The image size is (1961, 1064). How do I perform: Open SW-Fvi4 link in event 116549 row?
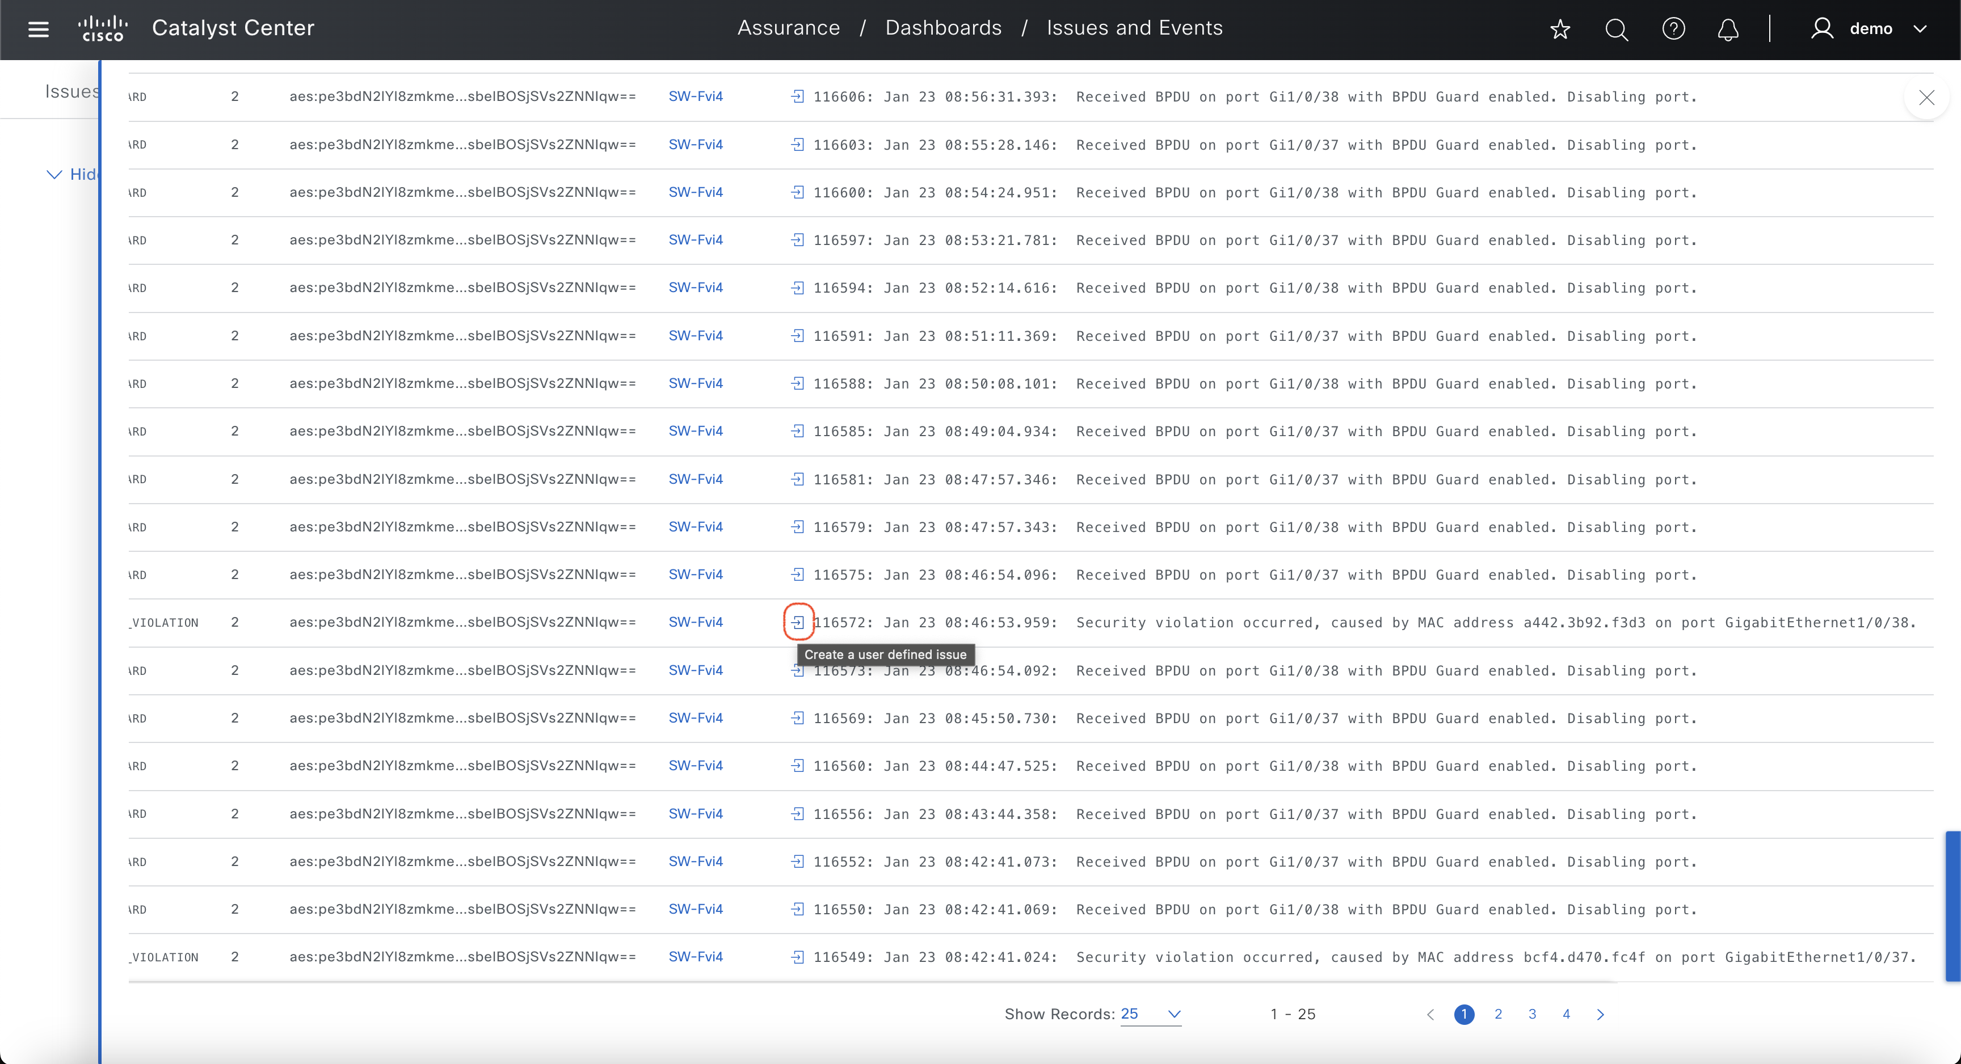(x=695, y=957)
